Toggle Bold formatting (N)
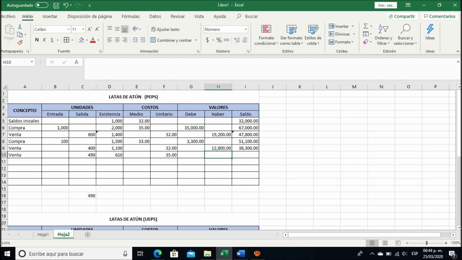This screenshot has height=260, width=462. tap(37, 40)
